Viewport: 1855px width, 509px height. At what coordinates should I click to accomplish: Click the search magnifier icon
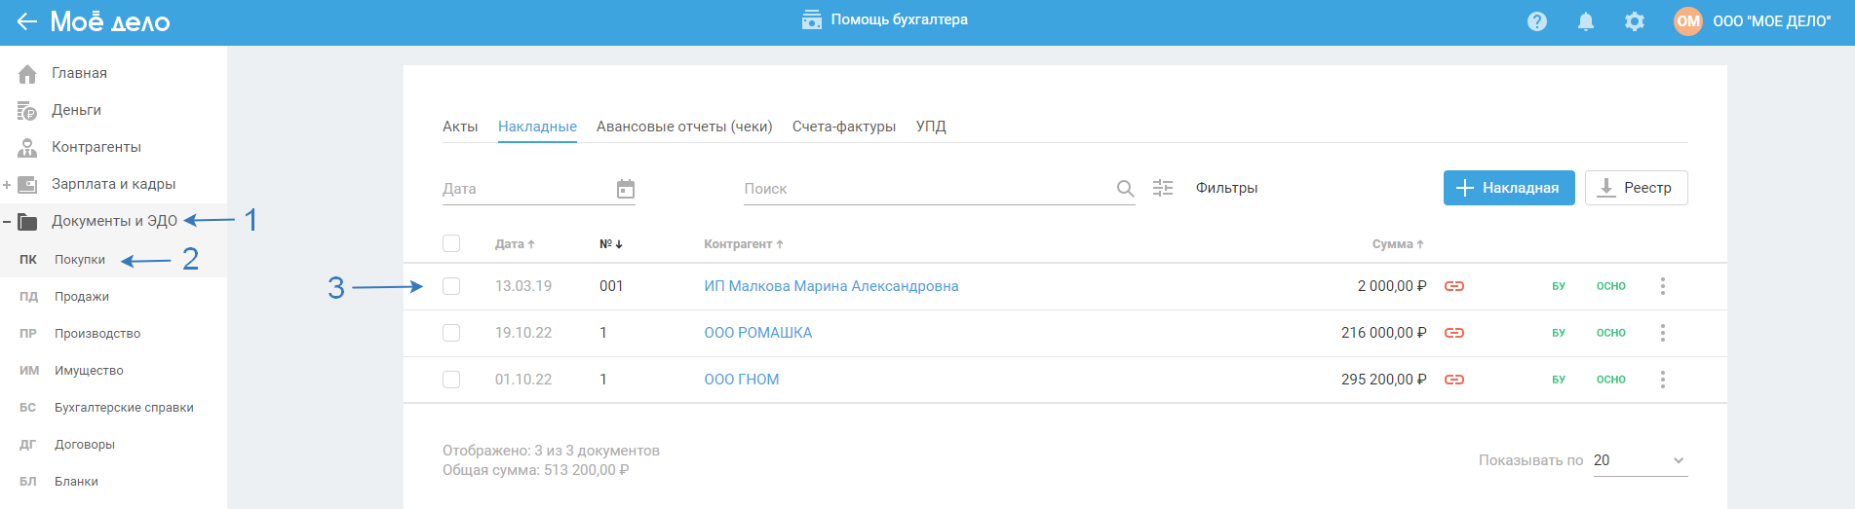click(x=1125, y=189)
